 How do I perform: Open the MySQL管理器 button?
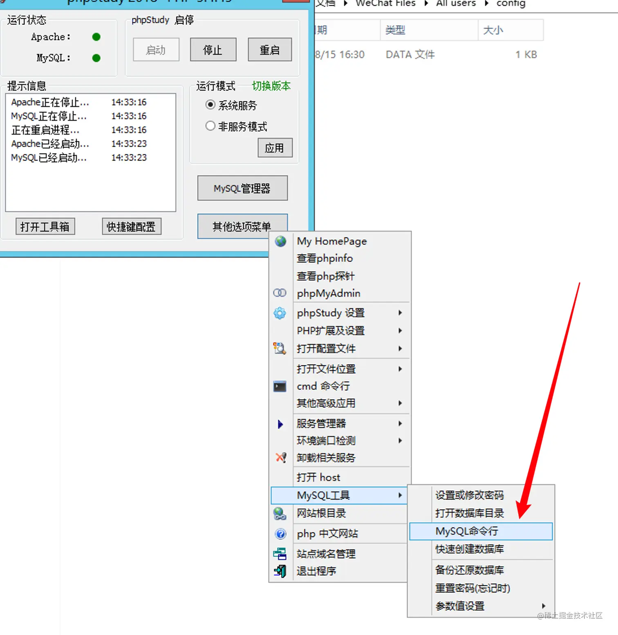[242, 188]
